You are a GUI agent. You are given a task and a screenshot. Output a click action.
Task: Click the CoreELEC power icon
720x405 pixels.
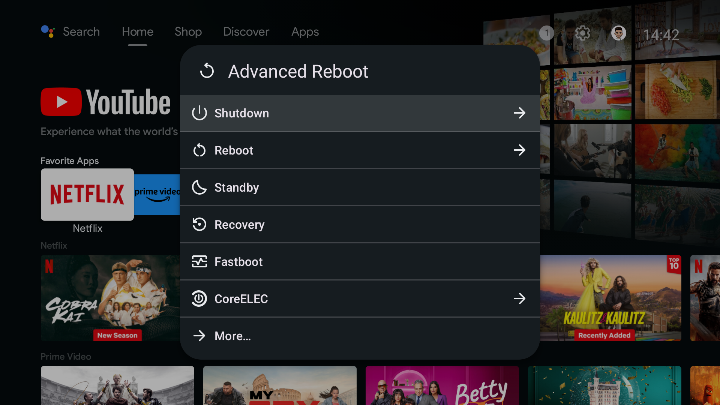[199, 298]
